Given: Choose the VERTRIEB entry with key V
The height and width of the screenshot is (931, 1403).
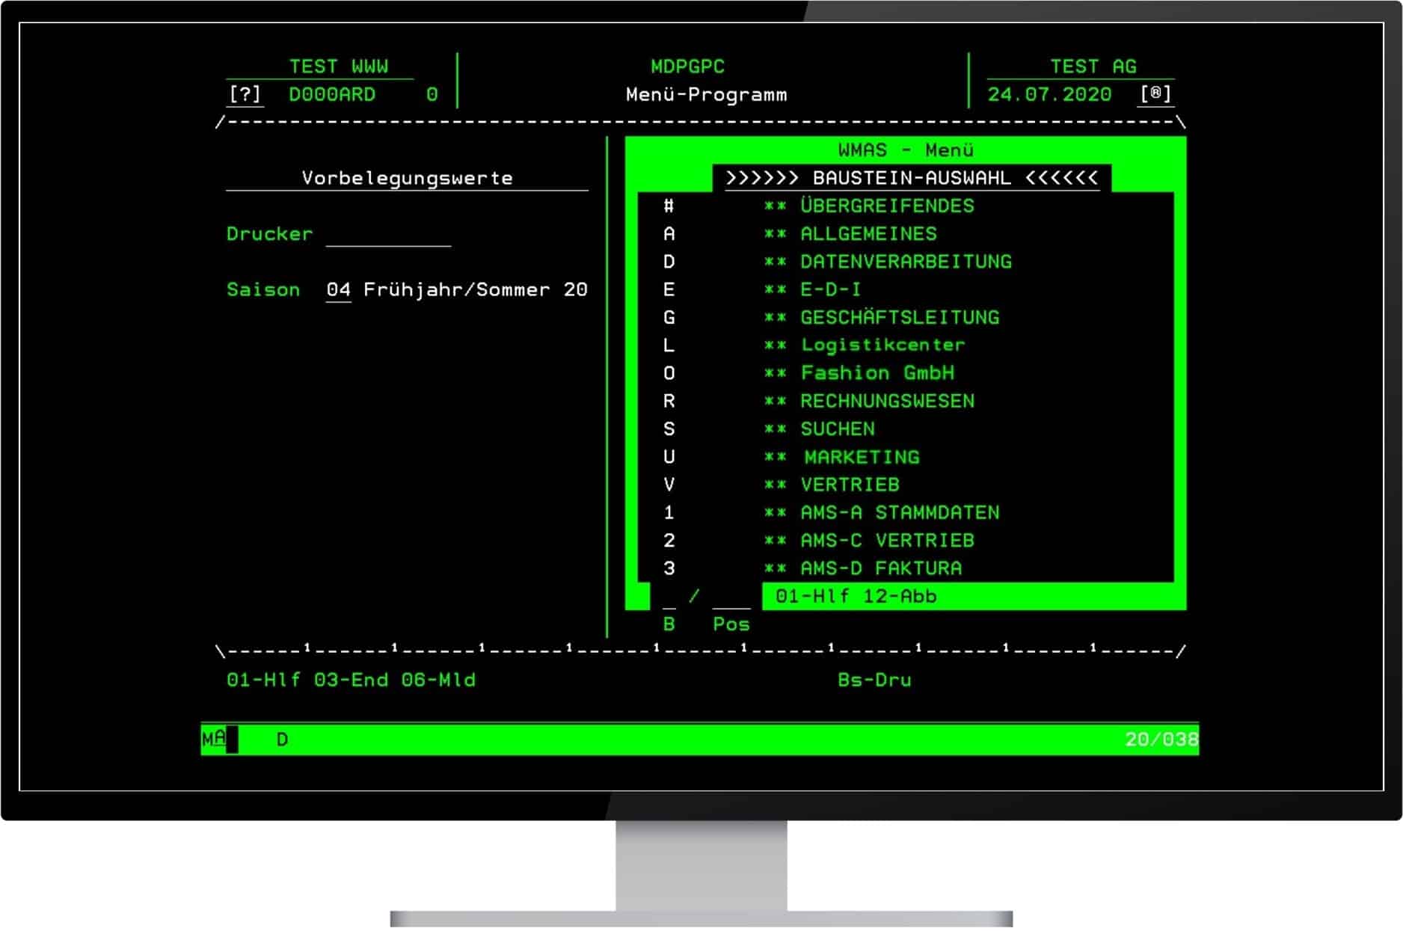Looking at the screenshot, I should pos(850,485).
